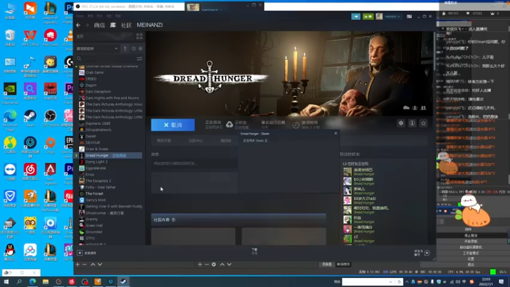The height and width of the screenshot is (287, 510).
Task: Go back with the Steam back arrow
Action: click(78, 25)
